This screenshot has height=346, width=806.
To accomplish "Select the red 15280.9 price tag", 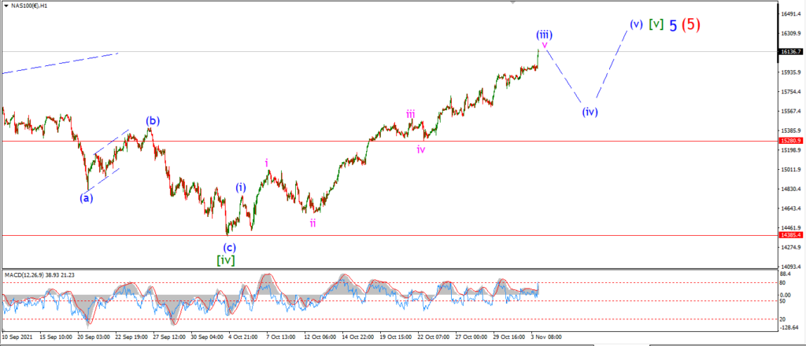I will (791, 141).
